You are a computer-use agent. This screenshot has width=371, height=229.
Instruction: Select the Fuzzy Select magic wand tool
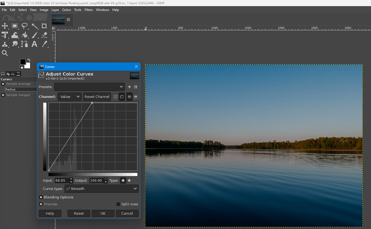pos(35,26)
